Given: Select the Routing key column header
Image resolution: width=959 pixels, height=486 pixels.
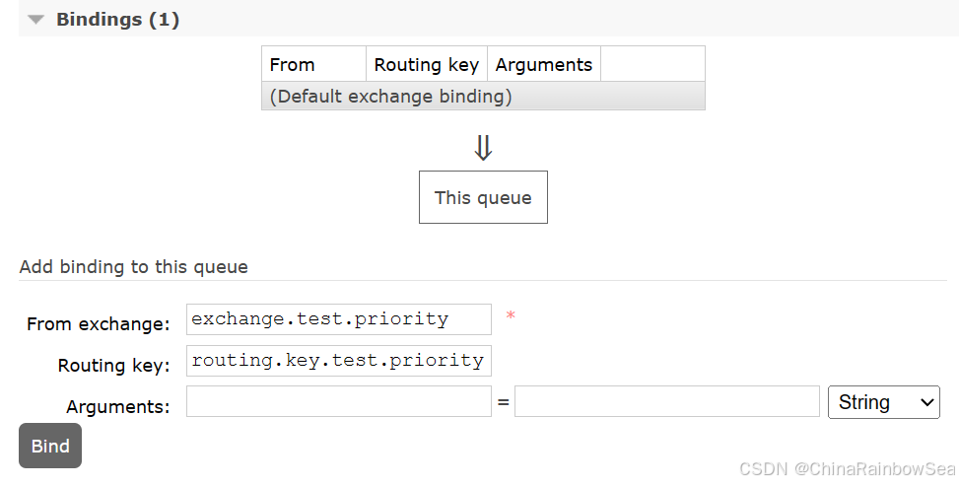Looking at the screenshot, I should [426, 65].
